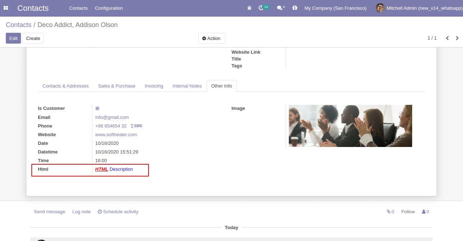463x241 pixels.
Task: Click the Schedule activity button
Action: tap(118, 212)
